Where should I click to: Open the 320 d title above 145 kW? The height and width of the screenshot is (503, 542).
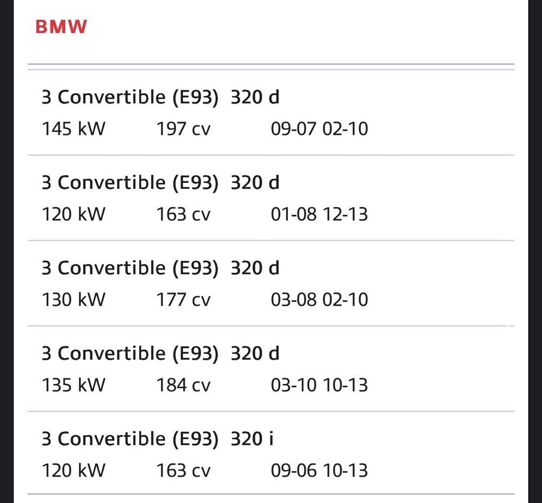pyautogui.click(x=160, y=97)
